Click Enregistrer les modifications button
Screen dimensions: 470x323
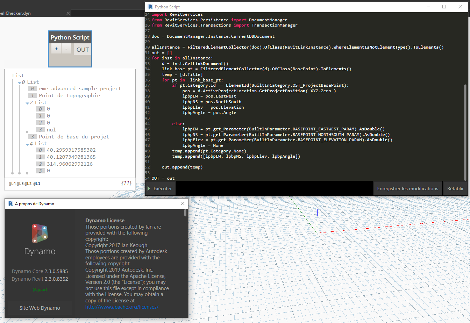click(407, 188)
